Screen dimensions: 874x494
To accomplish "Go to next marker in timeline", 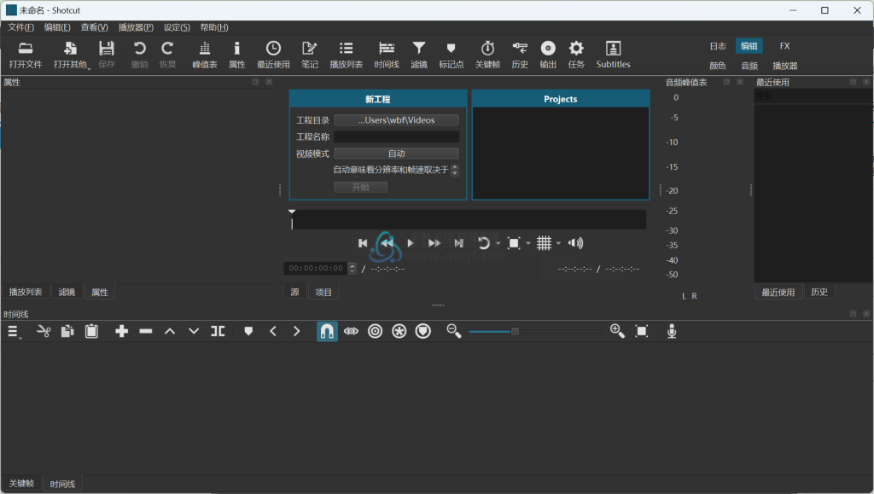I will click(x=296, y=331).
